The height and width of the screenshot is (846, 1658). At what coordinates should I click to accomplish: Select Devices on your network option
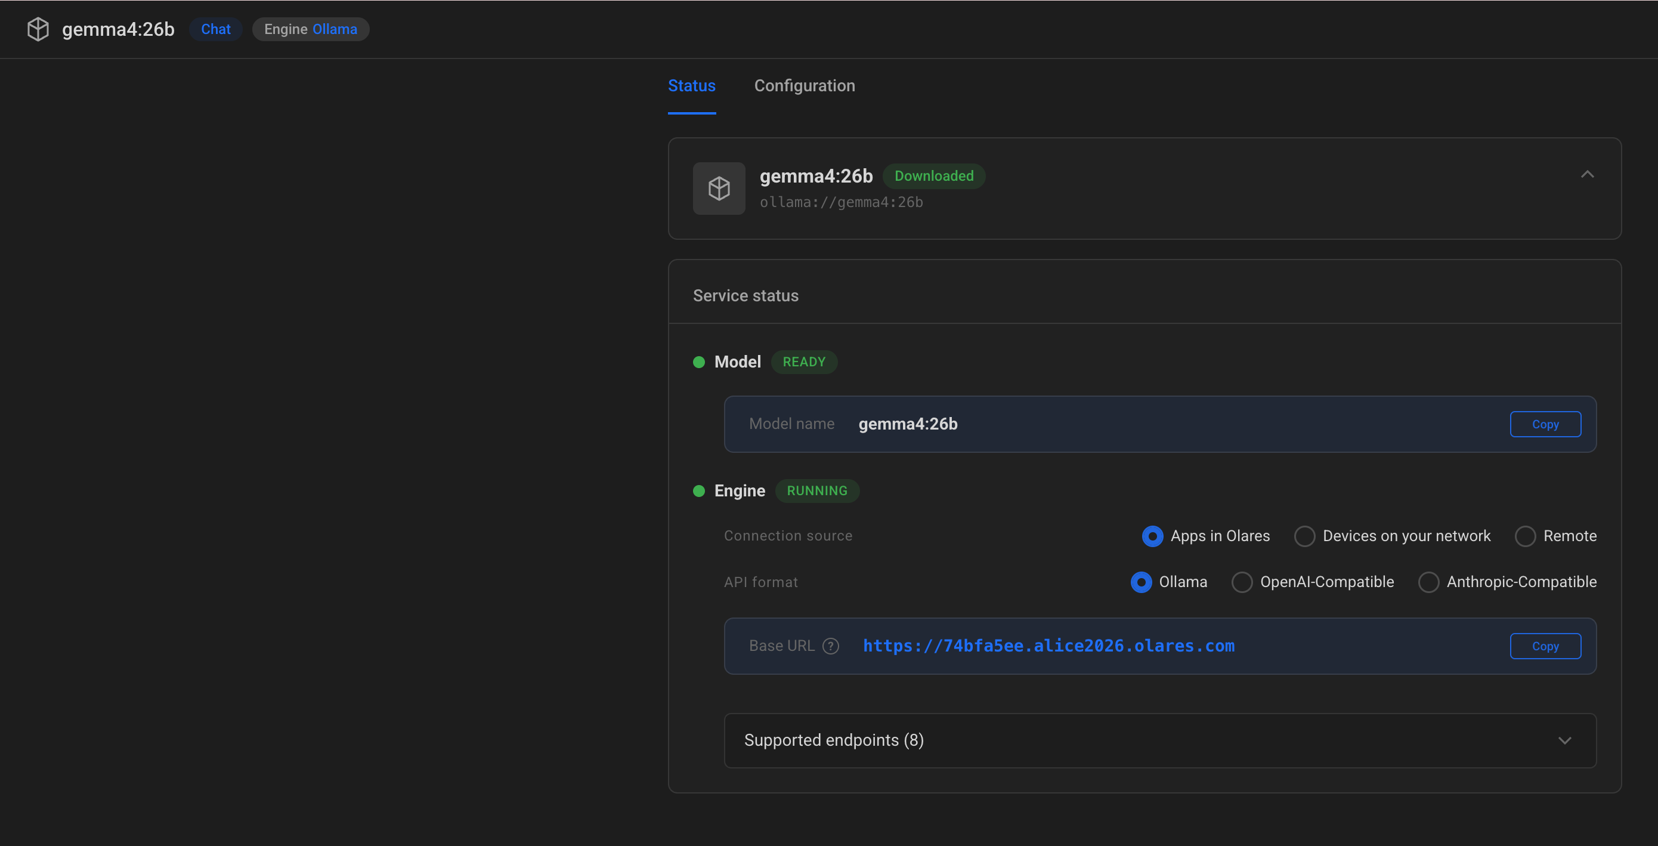pyautogui.click(x=1304, y=536)
